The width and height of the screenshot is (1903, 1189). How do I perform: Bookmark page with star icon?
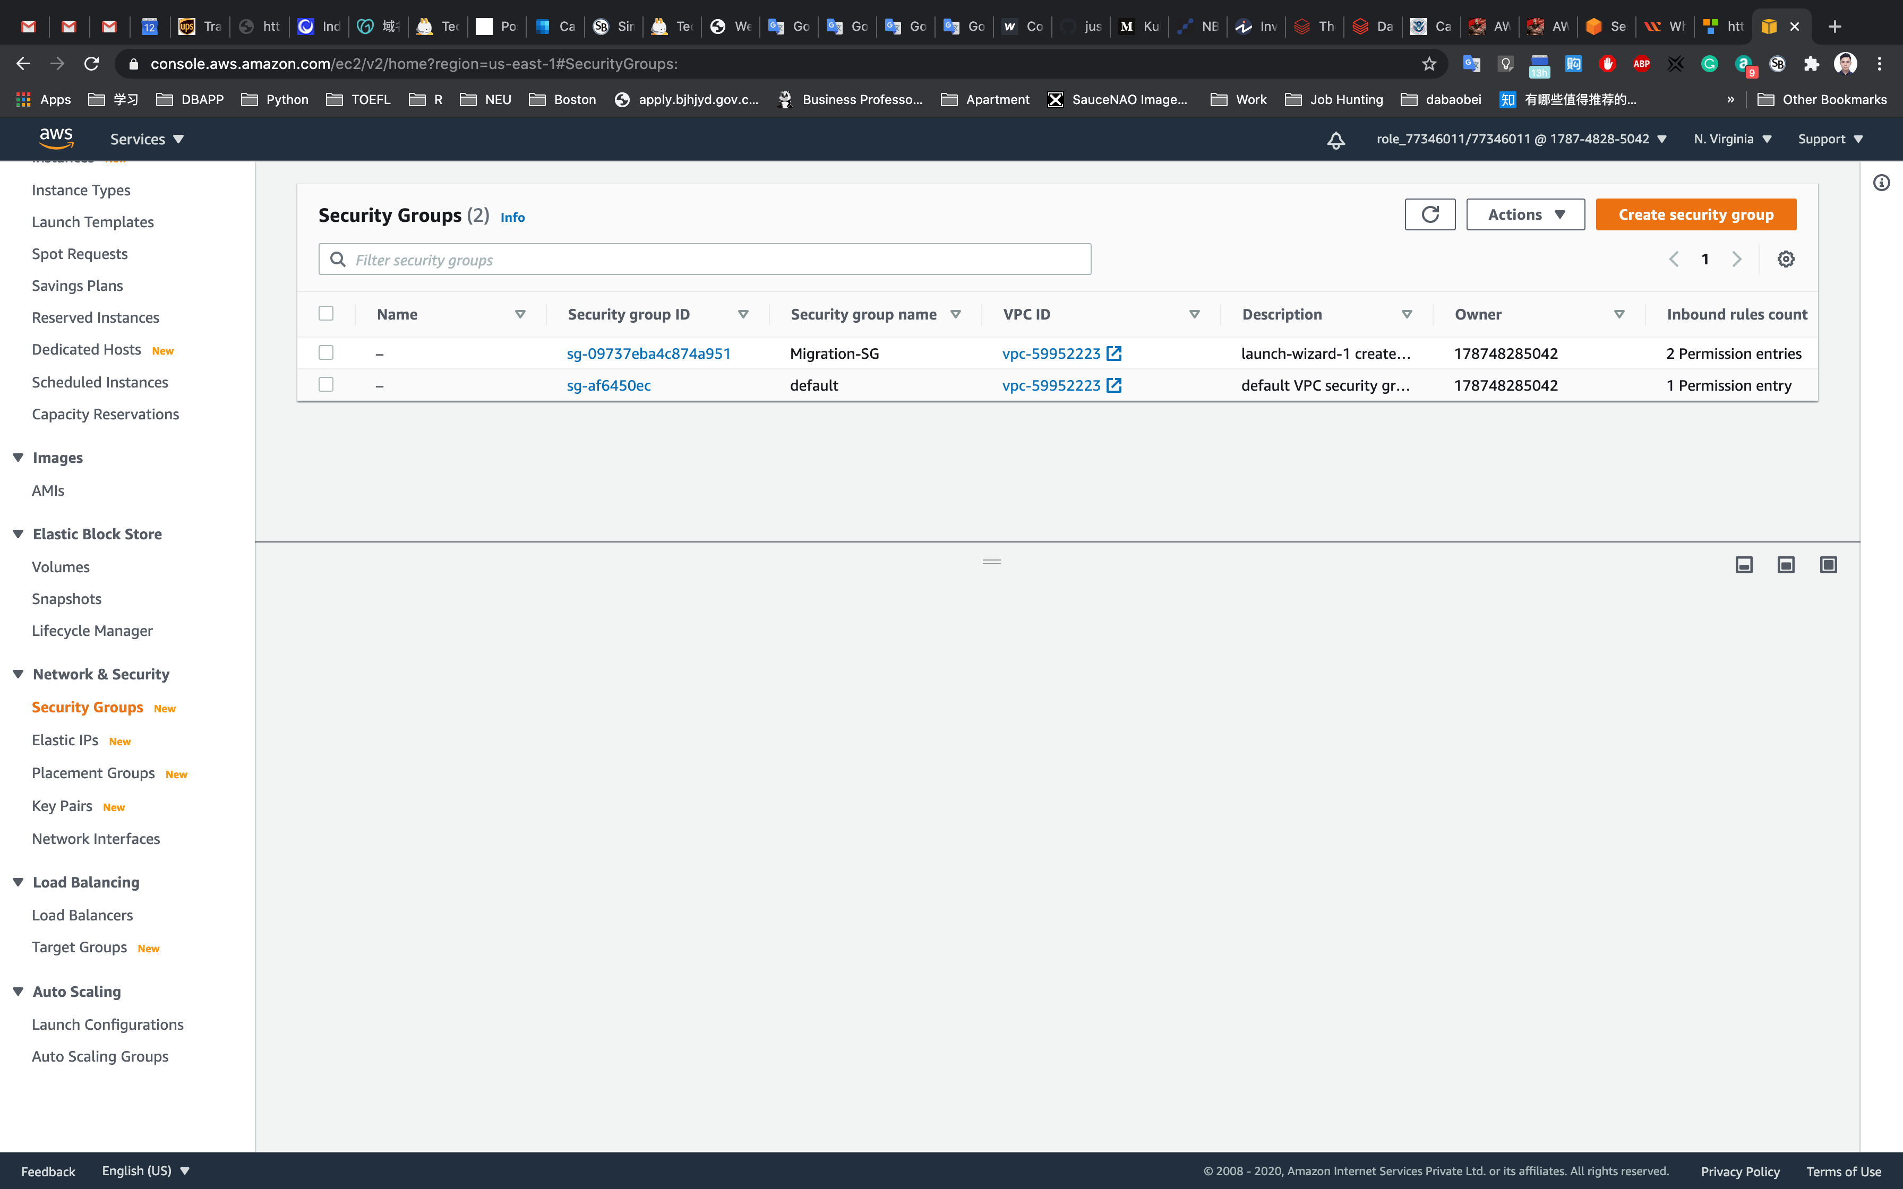[x=1429, y=64]
